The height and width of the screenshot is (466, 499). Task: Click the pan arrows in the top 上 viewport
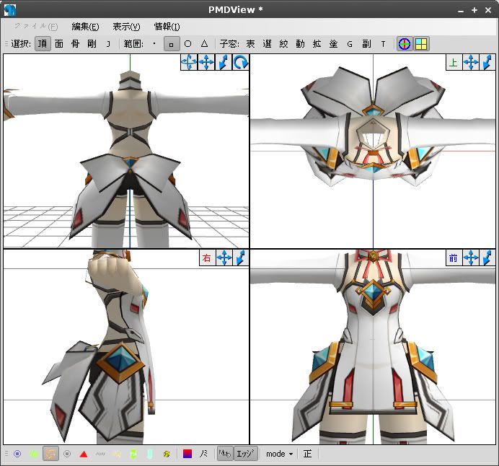[471, 62]
